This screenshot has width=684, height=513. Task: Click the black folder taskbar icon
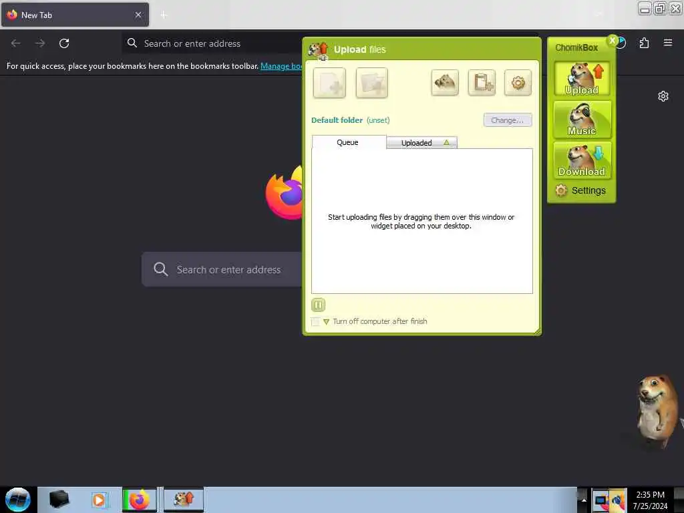(x=59, y=500)
